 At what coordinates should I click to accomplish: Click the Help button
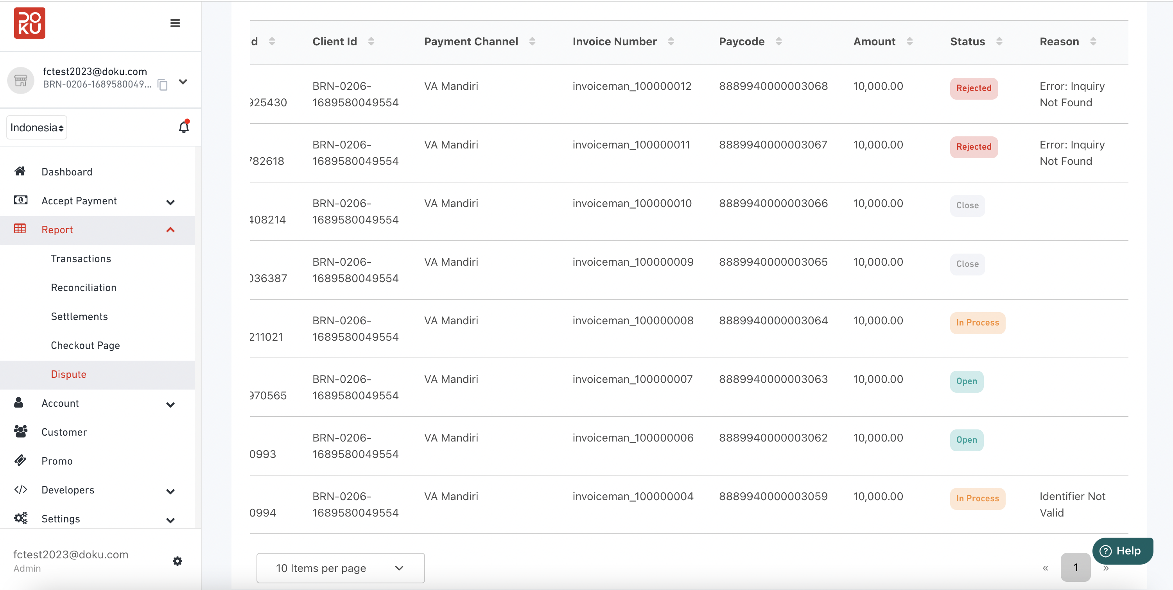point(1122,551)
